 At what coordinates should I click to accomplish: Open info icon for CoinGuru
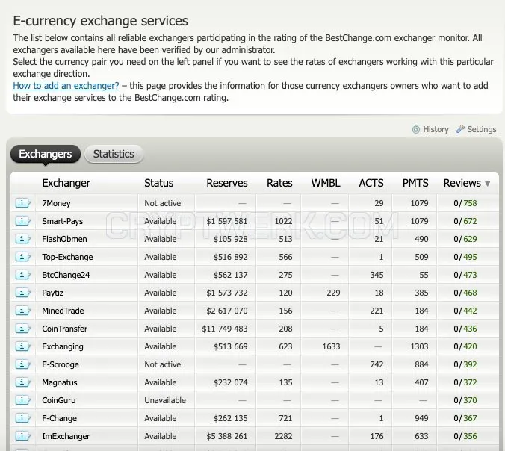pos(23,400)
